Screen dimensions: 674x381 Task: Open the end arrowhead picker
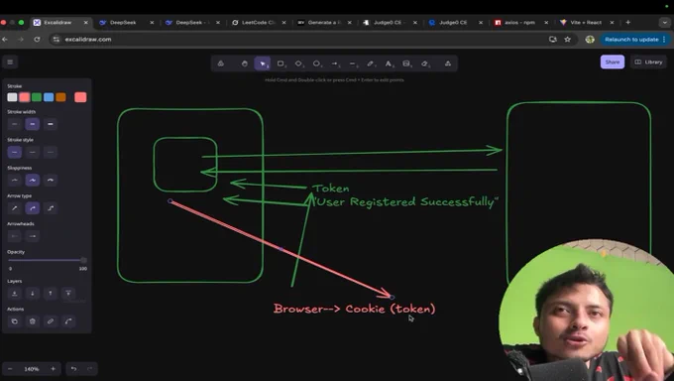point(33,236)
